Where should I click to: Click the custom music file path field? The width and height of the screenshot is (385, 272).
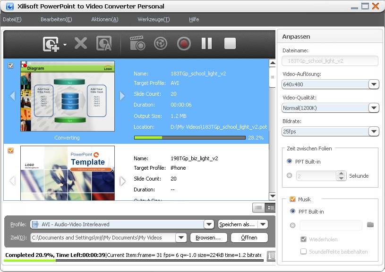pos(331,225)
